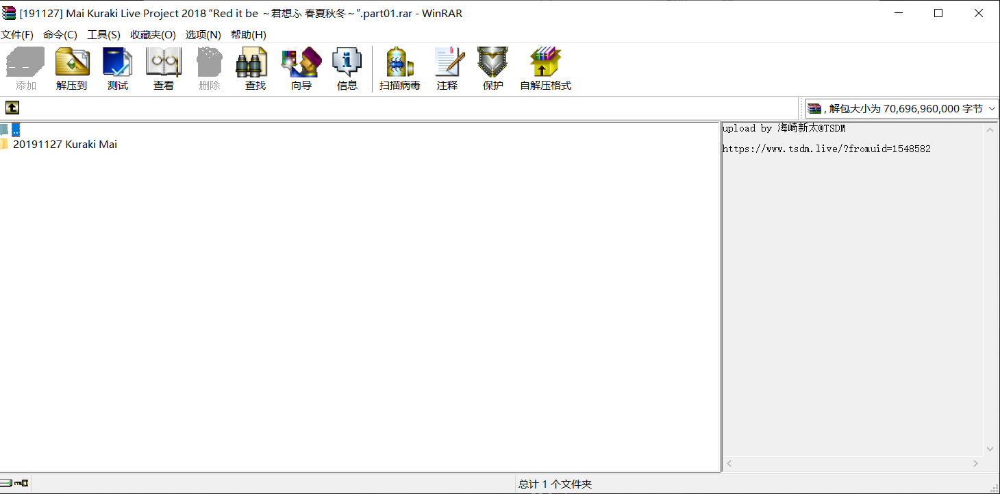Click WinRAR title bar app icon
1000x494 pixels.
coord(9,13)
